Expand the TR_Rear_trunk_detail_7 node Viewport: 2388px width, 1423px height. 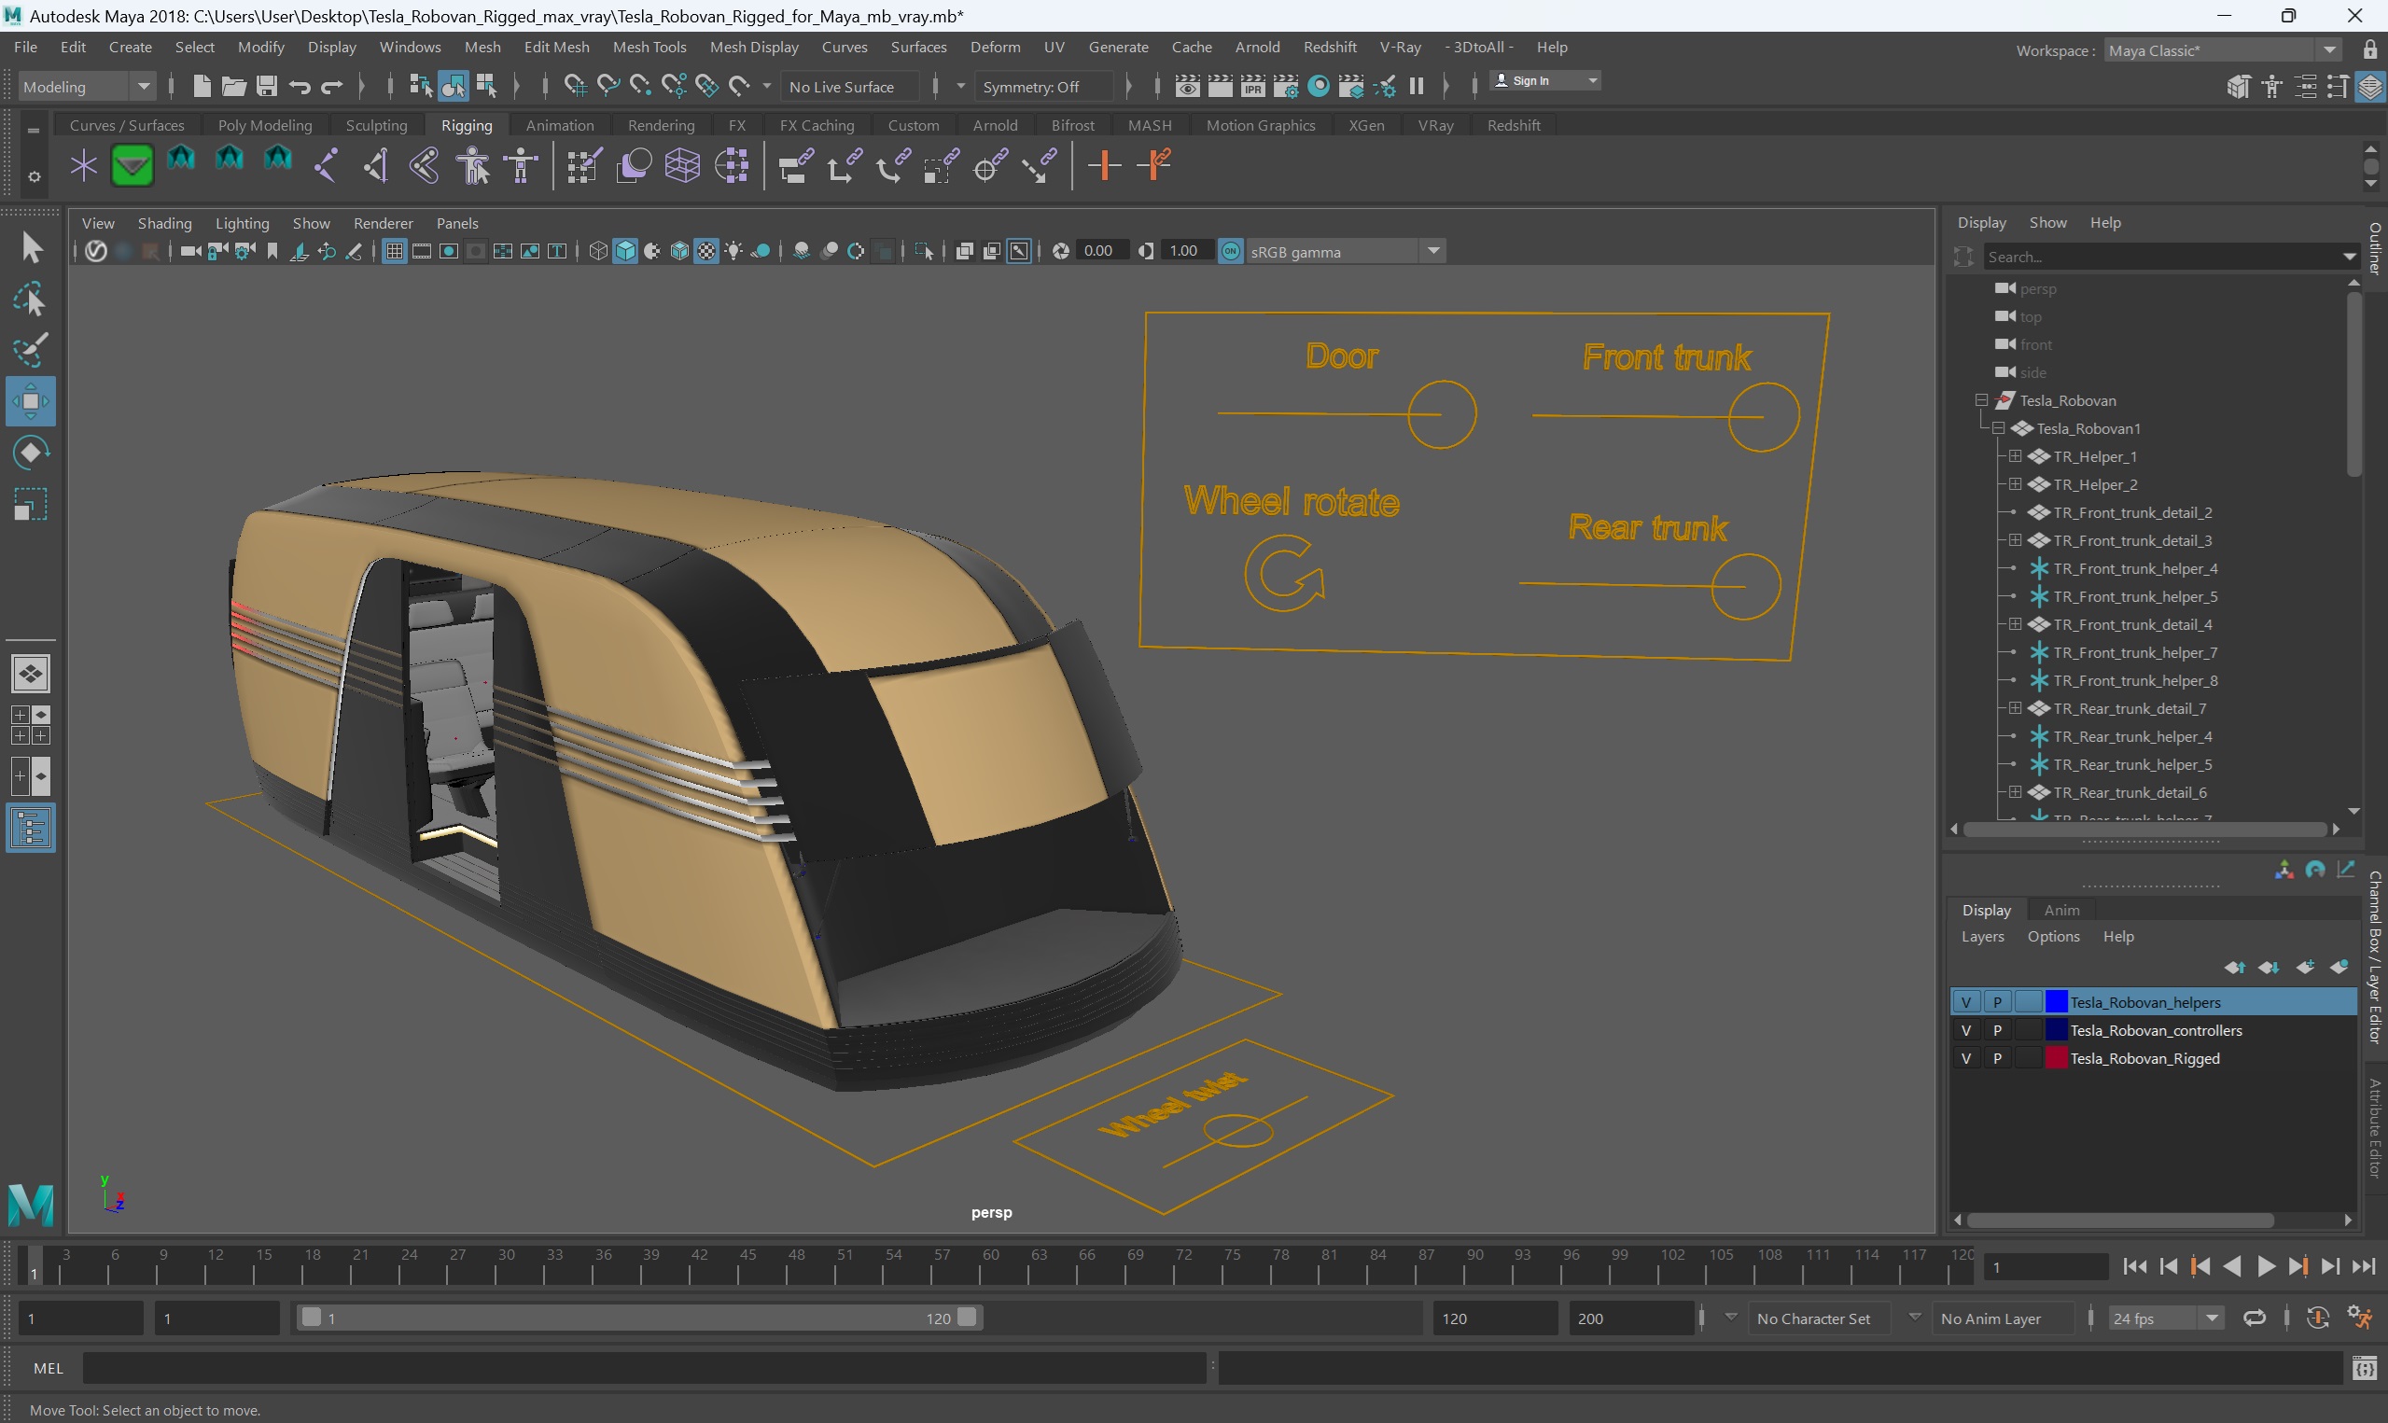(2015, 707)
